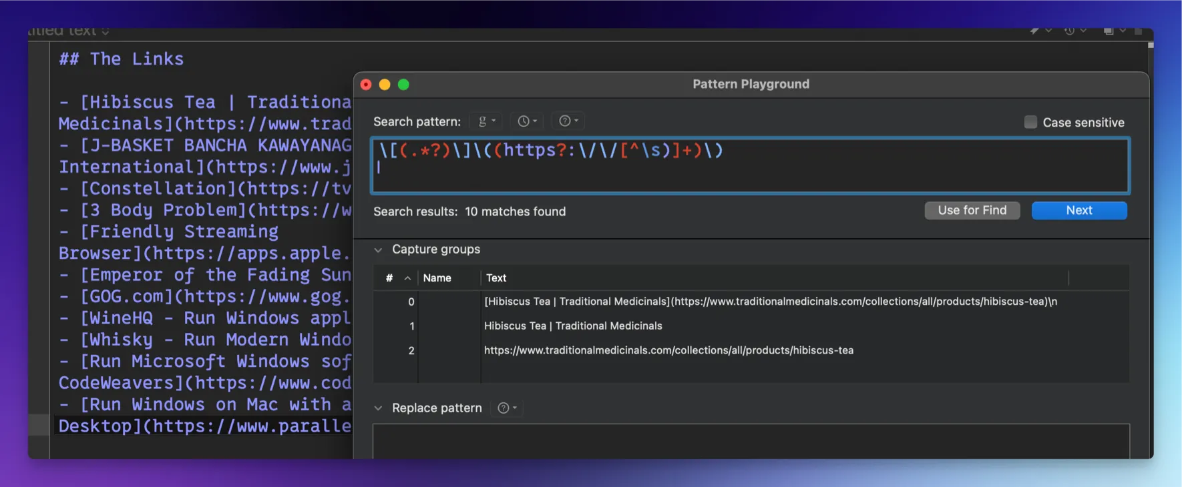This screenshot has width=1182, height=487.
Task: Collapse the Capture groups section
Action: [x=379, y=250]
